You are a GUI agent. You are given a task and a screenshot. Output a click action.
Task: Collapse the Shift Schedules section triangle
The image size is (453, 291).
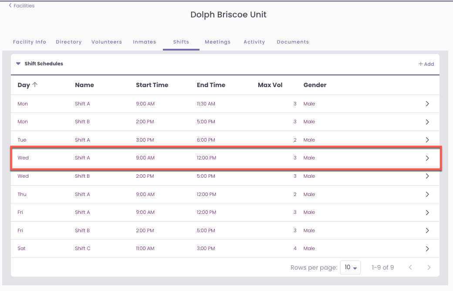click(x=18, y=64)
